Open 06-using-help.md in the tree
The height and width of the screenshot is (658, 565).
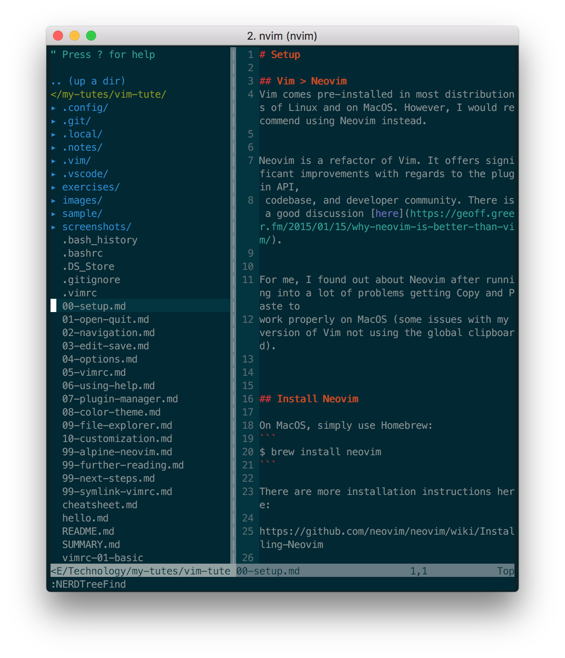click(x=109, y=386)
